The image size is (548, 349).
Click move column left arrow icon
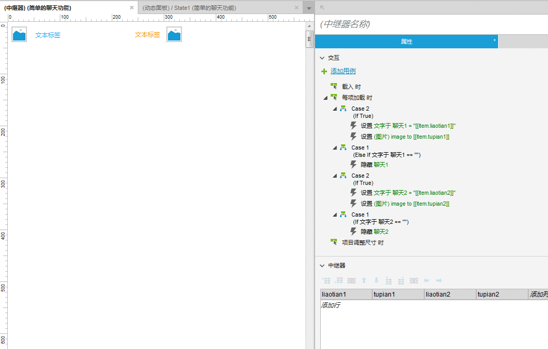pos(426,280)
